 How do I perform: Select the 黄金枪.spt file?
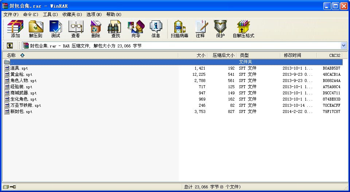21,74
